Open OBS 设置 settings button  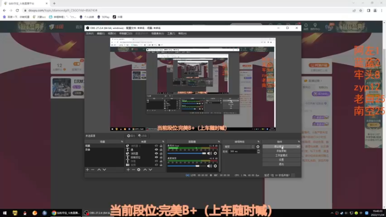click(281, 160)
